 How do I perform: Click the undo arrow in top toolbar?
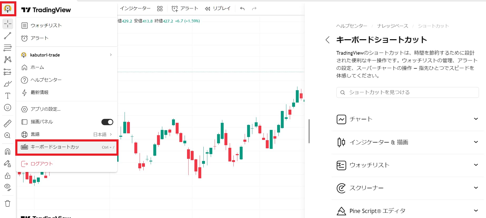pyautogui.click(x=242, y=9)
